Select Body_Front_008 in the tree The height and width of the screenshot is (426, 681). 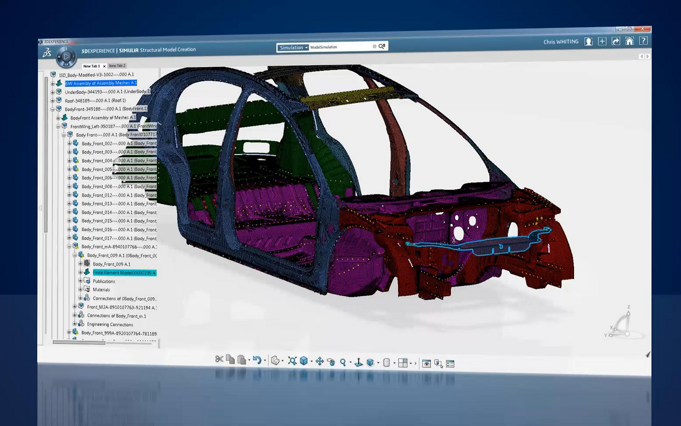click(x=119, y=186)
